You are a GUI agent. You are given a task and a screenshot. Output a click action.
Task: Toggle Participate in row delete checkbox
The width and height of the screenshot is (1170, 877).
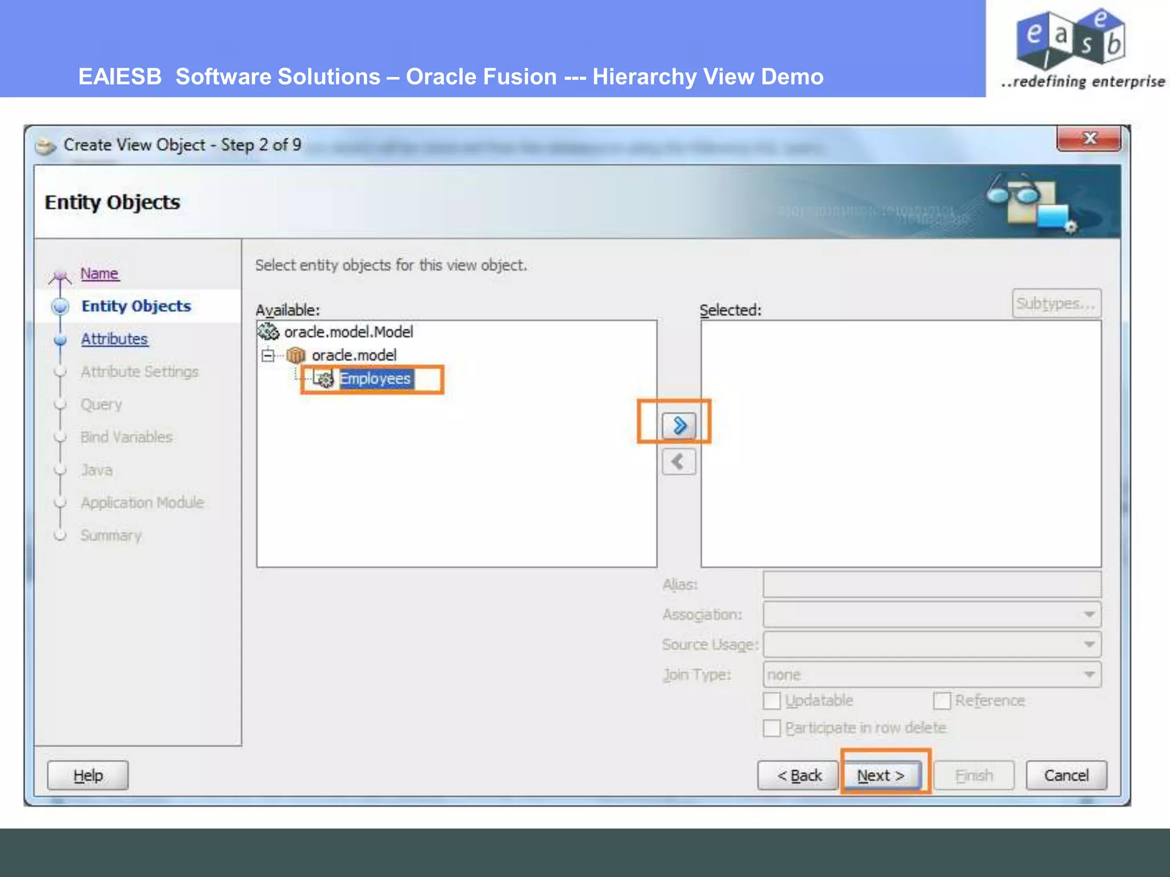click(772, 728)
